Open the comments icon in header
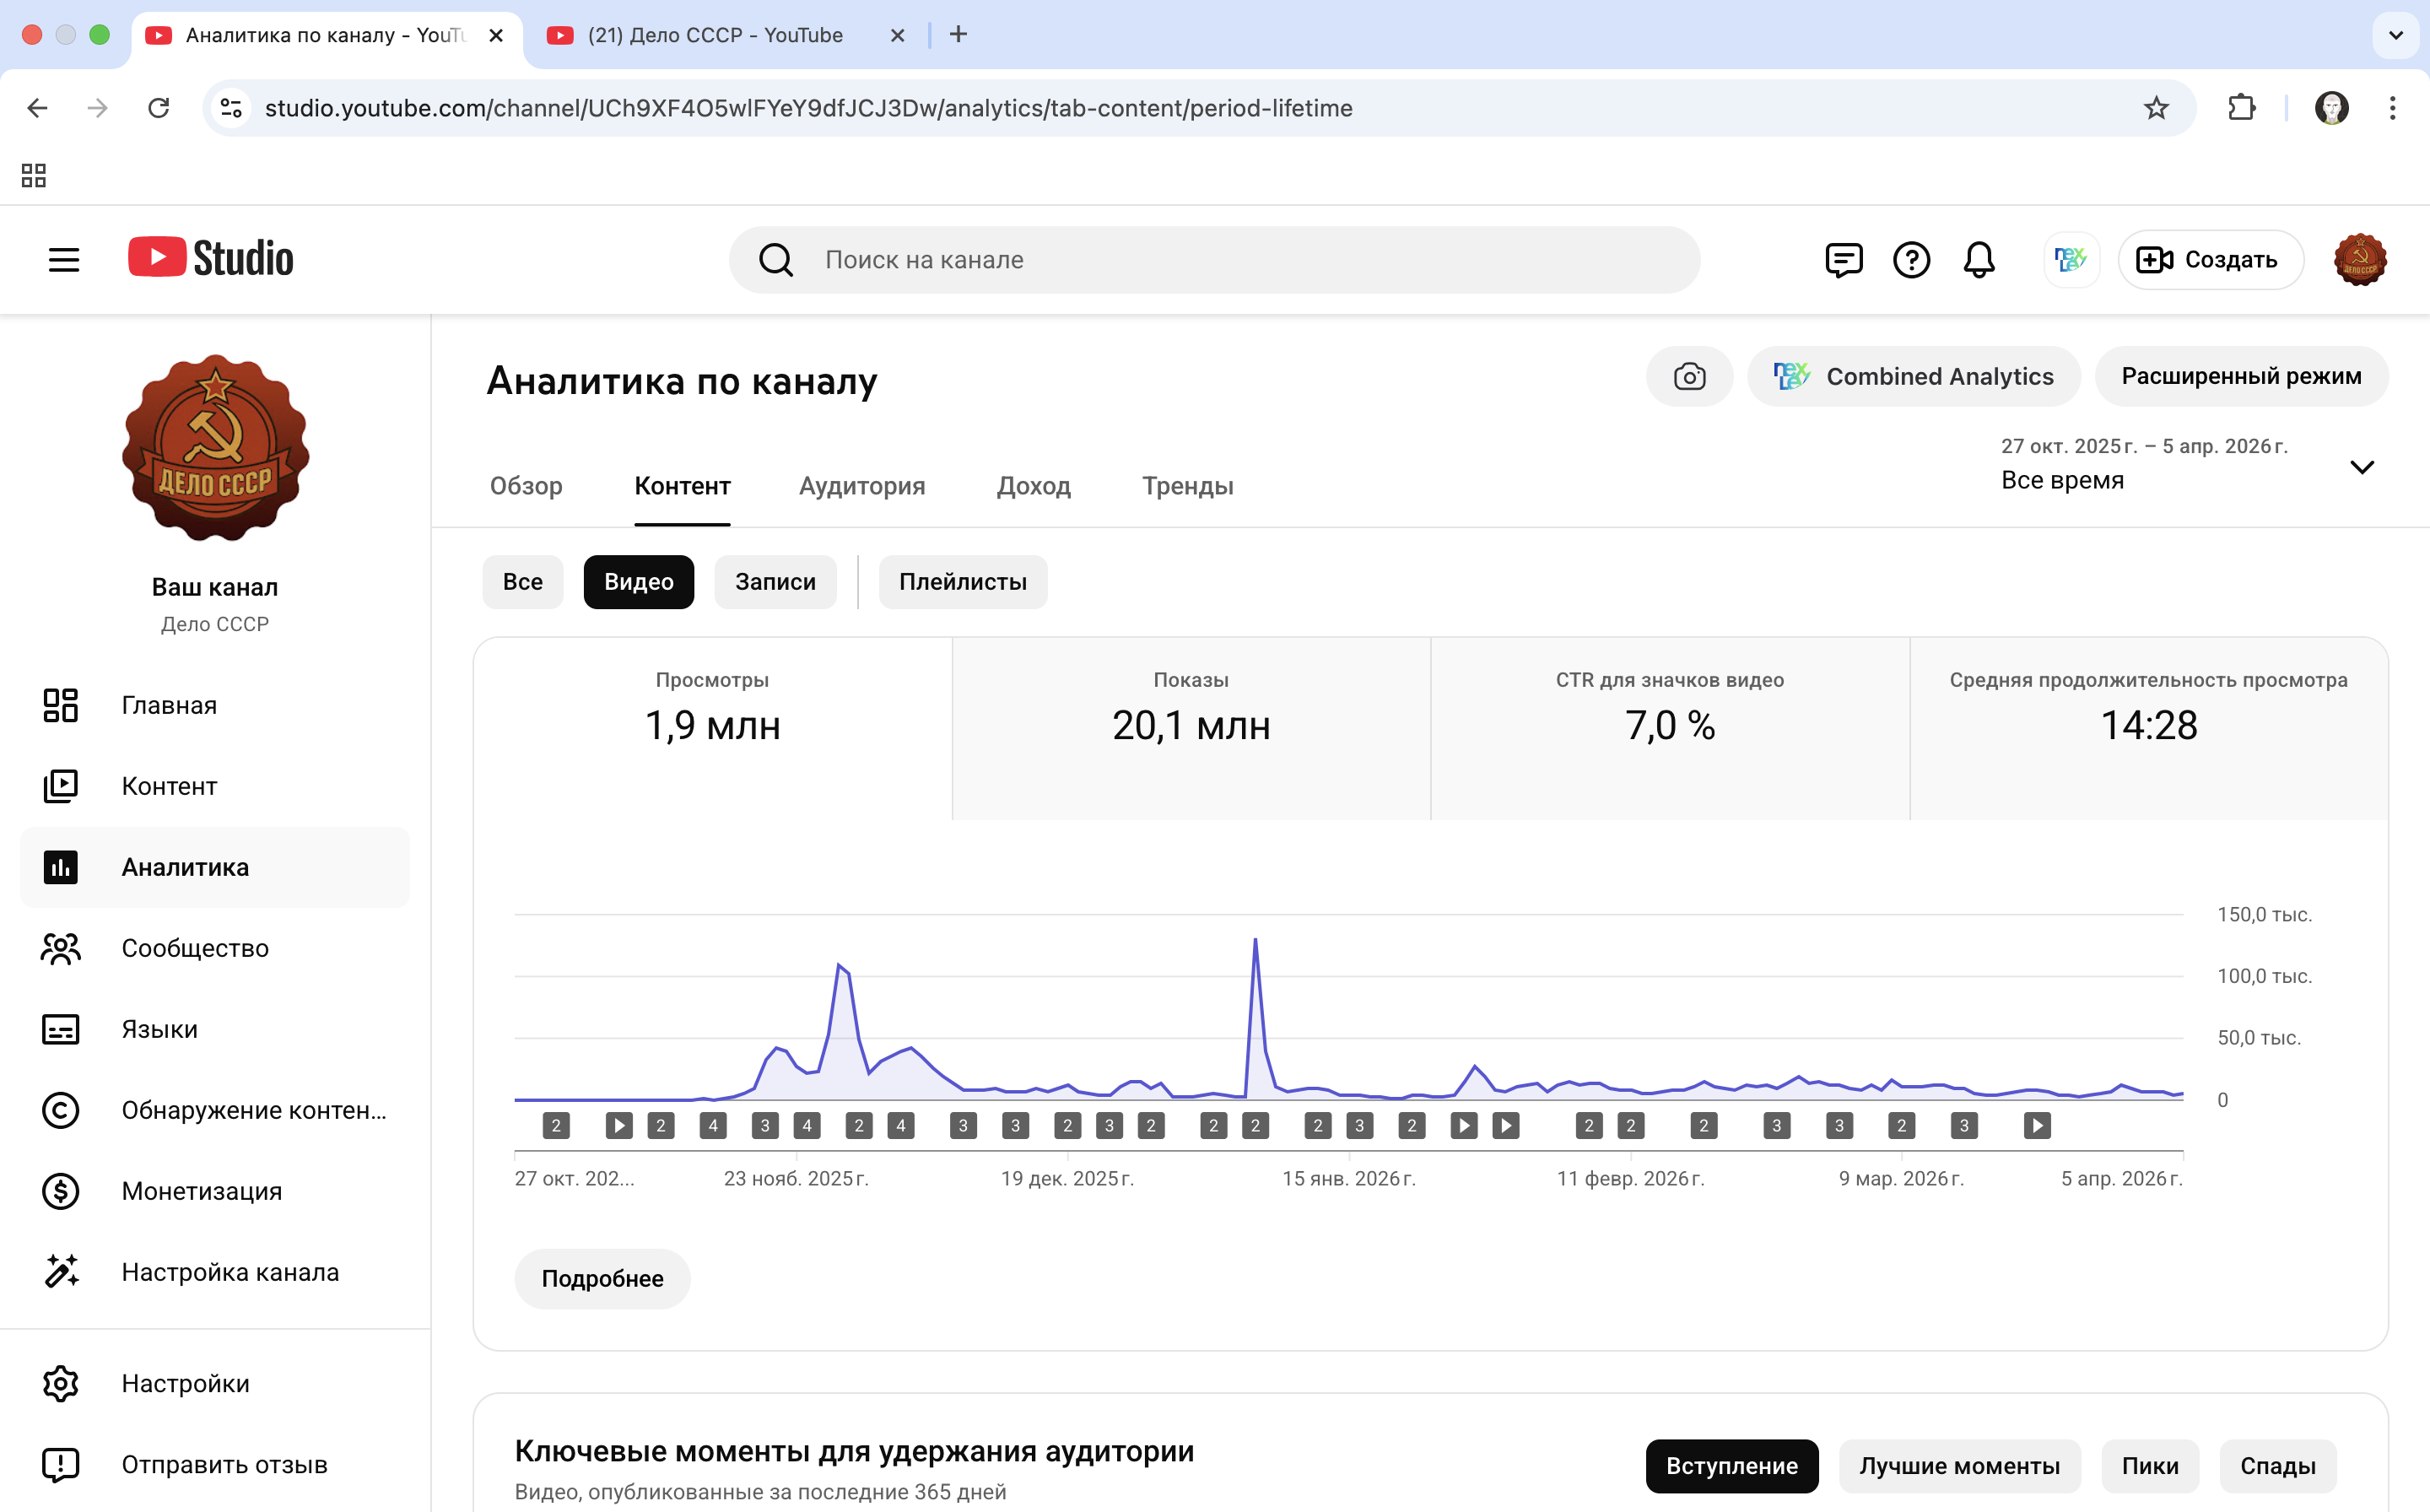The width and height of the screenshot is (2430, 1512). click(x=1843, y=260)
